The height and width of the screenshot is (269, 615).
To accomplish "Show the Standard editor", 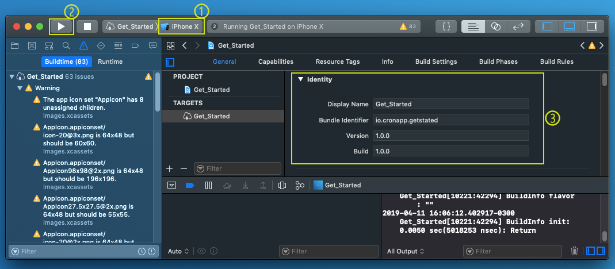I will click(473, 26).
